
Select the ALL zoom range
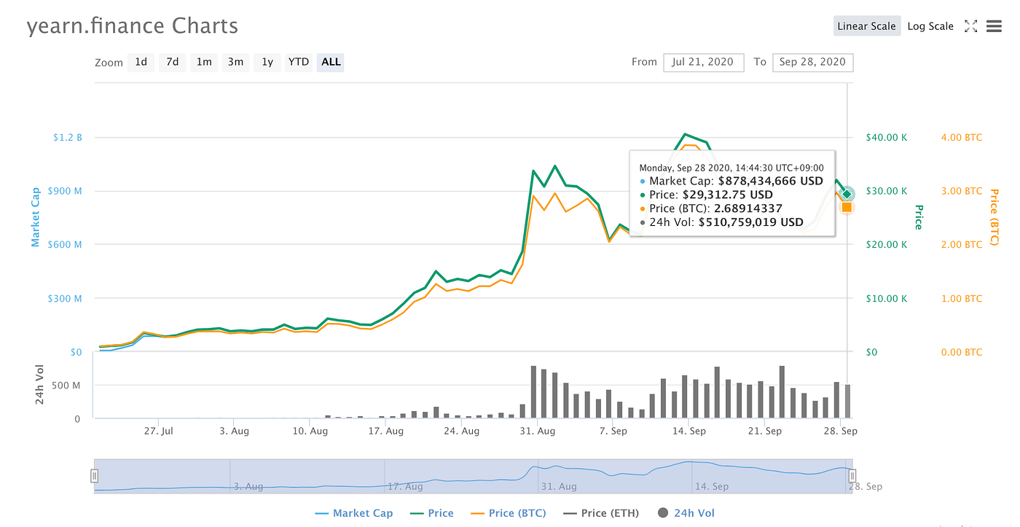coord(331,62)
